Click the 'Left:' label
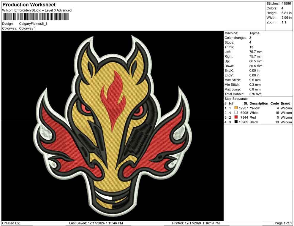 tap(227, 52)
